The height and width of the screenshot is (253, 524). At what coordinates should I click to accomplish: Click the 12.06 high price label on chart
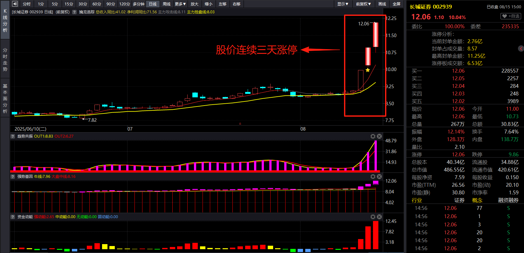[x=363, y=24]
